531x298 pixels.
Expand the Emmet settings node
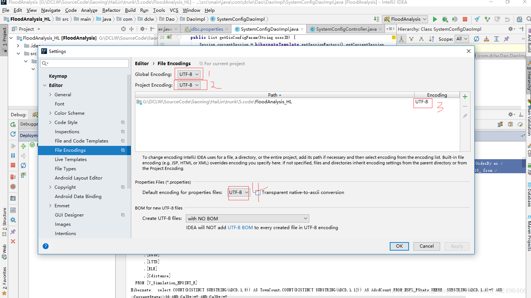click(x=50, y=206)
